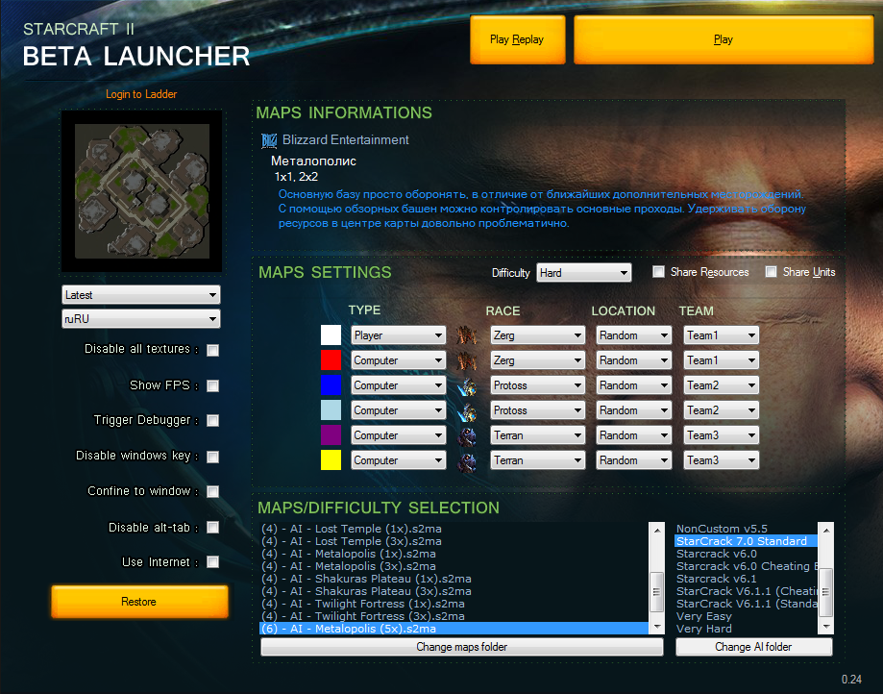Image resolution: width=883 pixels, height=694 pixels.
Task: Select map Metalopolis (3x).s2ma
Action: click(x=454, y=566)
